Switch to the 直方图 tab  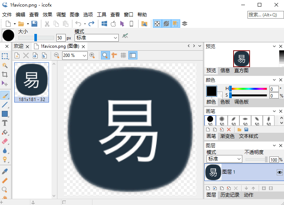pos(241,70)
